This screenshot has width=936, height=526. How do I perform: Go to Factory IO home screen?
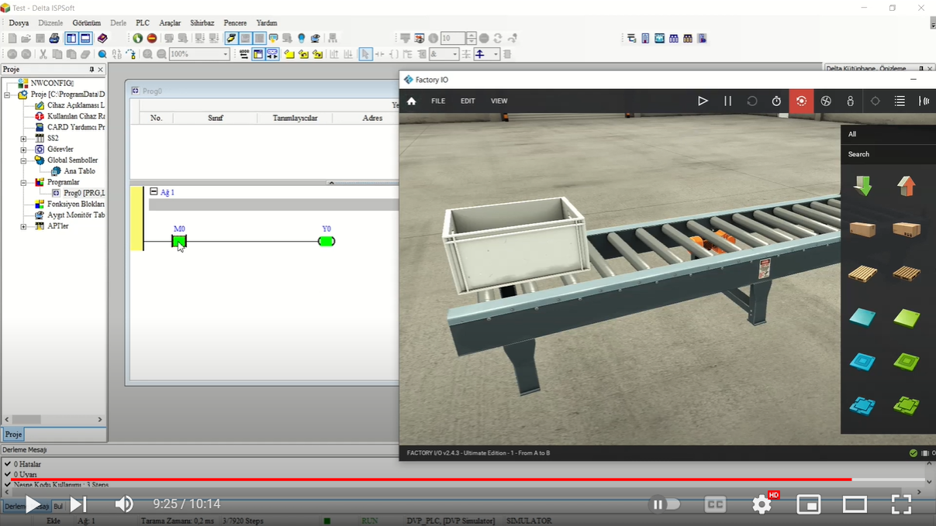[412, 101]
